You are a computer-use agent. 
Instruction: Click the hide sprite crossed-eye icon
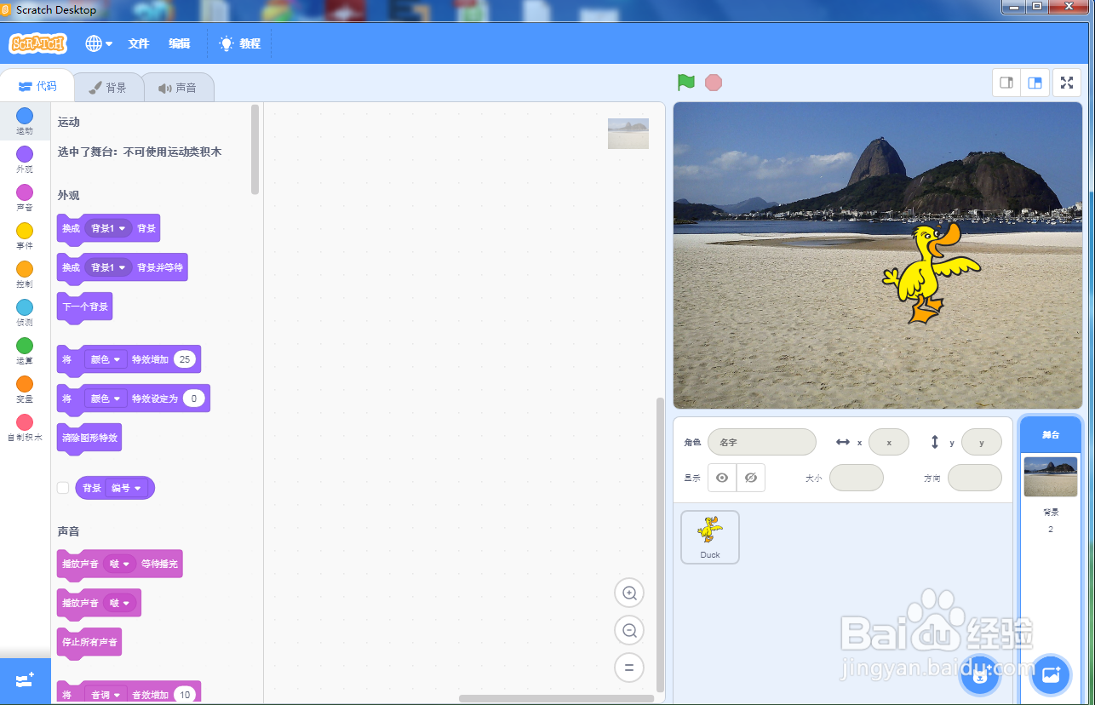click(x=750, y=478)
